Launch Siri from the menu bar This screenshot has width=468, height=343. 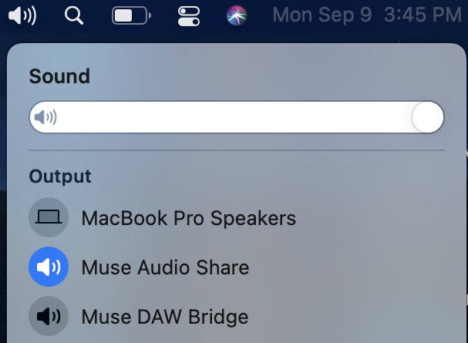[x=237, y=15]
